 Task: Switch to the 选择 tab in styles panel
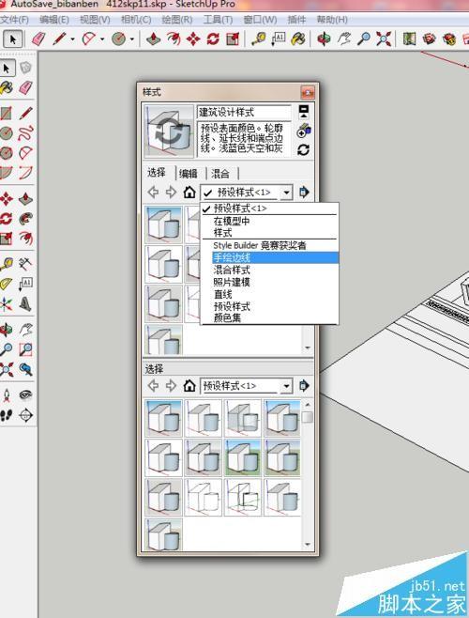pos(157,173)
